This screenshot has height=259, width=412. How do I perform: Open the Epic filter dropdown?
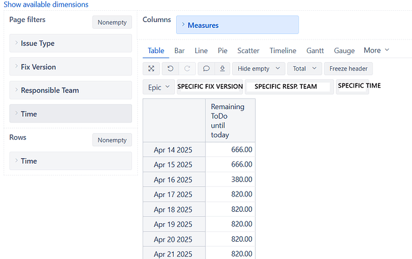(158, 87)
